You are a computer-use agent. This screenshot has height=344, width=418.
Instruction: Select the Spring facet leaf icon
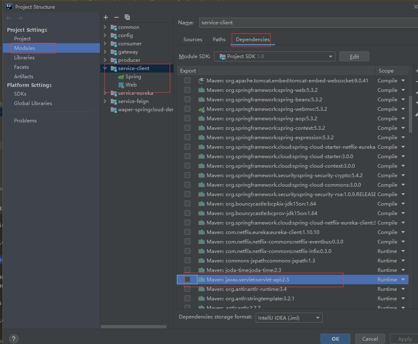[121, 77]
